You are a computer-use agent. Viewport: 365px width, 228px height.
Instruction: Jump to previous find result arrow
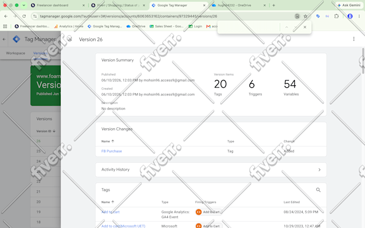point(287,27)
